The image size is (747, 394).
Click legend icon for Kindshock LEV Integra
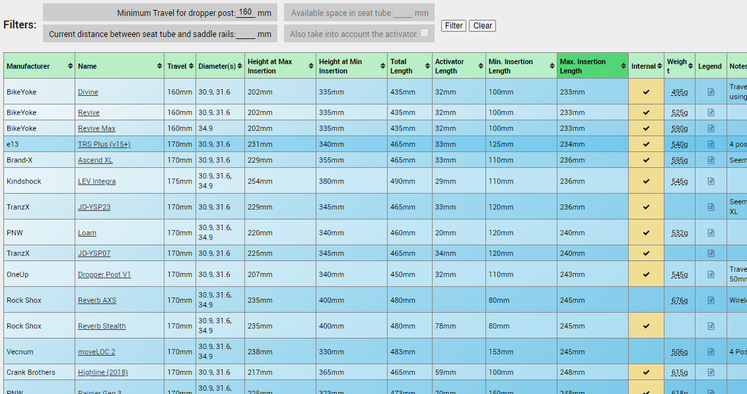[x=711, y=181]
